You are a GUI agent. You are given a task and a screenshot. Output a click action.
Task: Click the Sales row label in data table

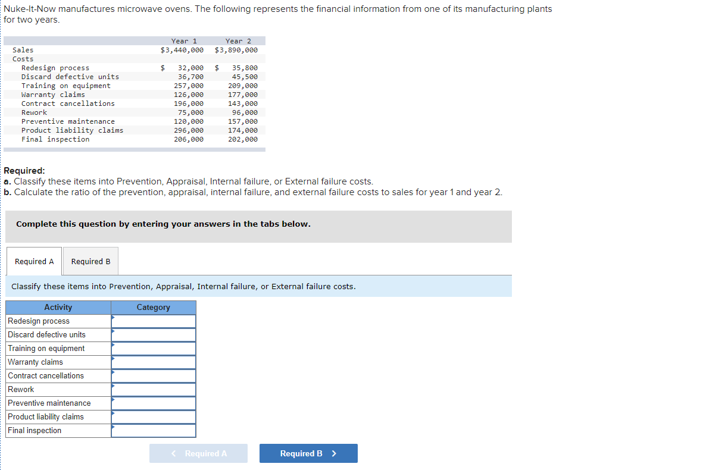point(23,50)
